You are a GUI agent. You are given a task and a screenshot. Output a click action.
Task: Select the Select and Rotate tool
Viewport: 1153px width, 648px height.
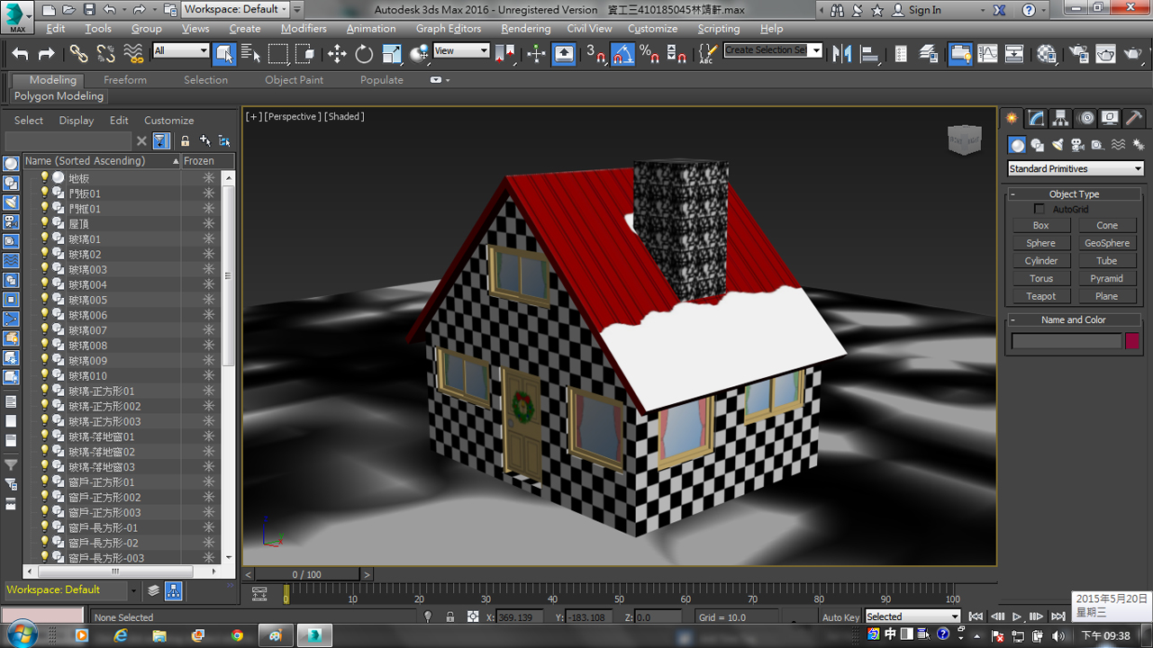(364, 54)
